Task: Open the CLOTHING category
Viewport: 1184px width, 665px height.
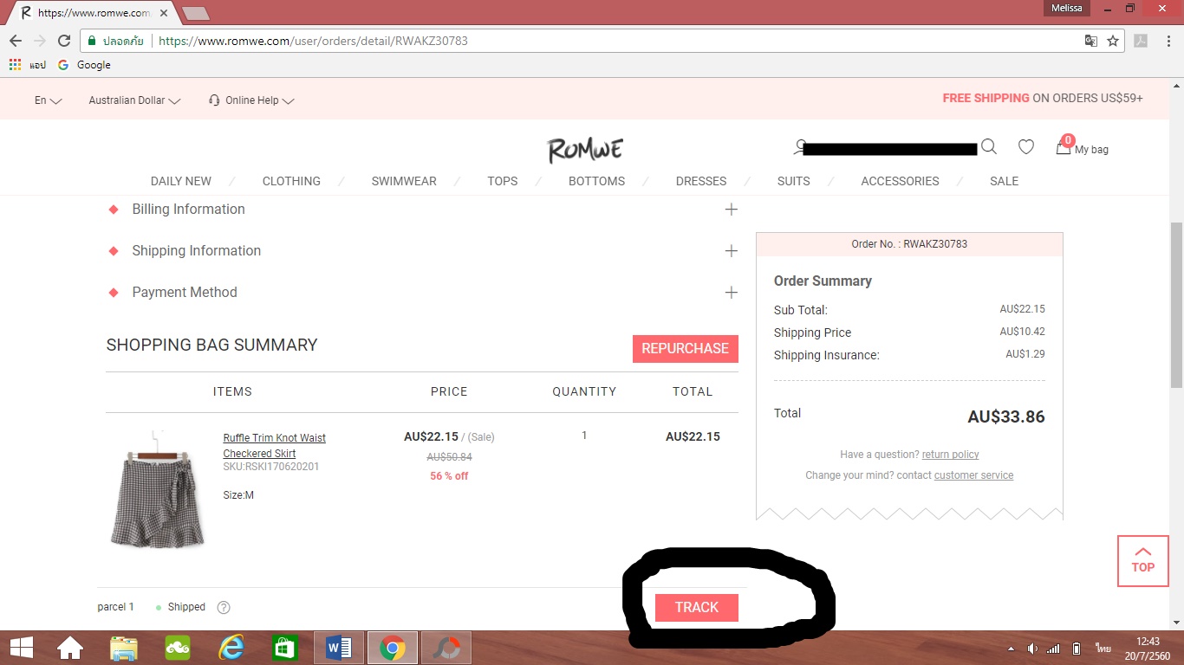Action: (x=291, y=181)
